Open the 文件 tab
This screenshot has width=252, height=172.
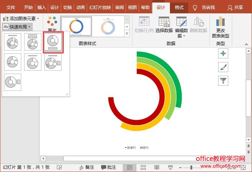[x=11, y=8]
